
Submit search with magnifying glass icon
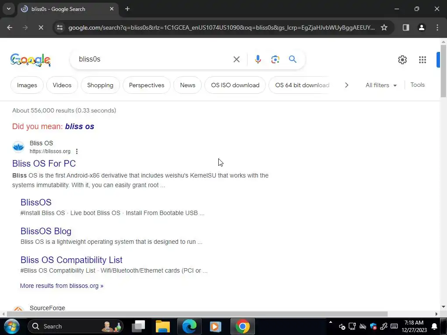[x=292, y=59]
